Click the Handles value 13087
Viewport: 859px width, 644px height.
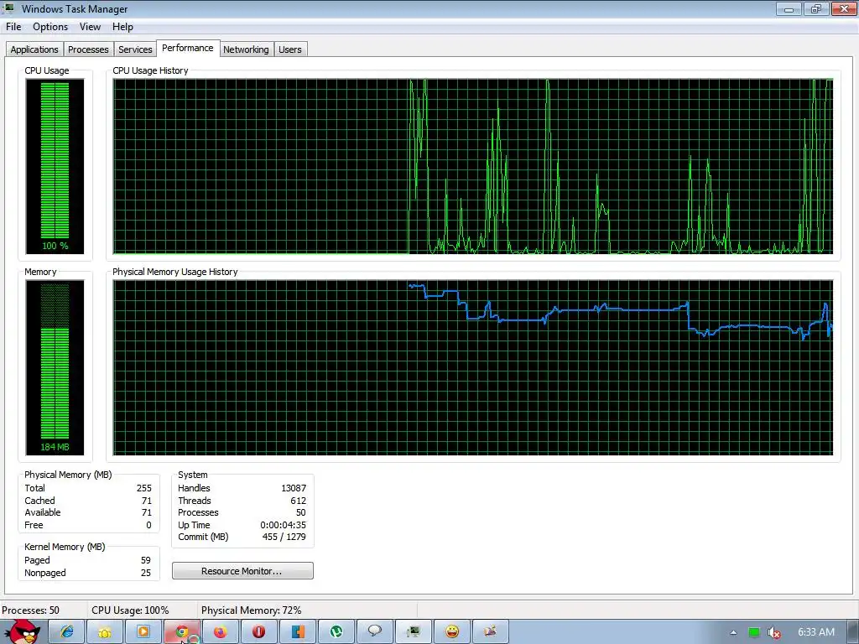tap(294, 488)
